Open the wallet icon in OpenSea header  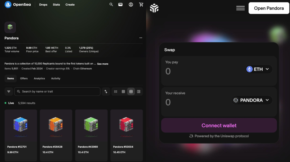click(120, 5)
